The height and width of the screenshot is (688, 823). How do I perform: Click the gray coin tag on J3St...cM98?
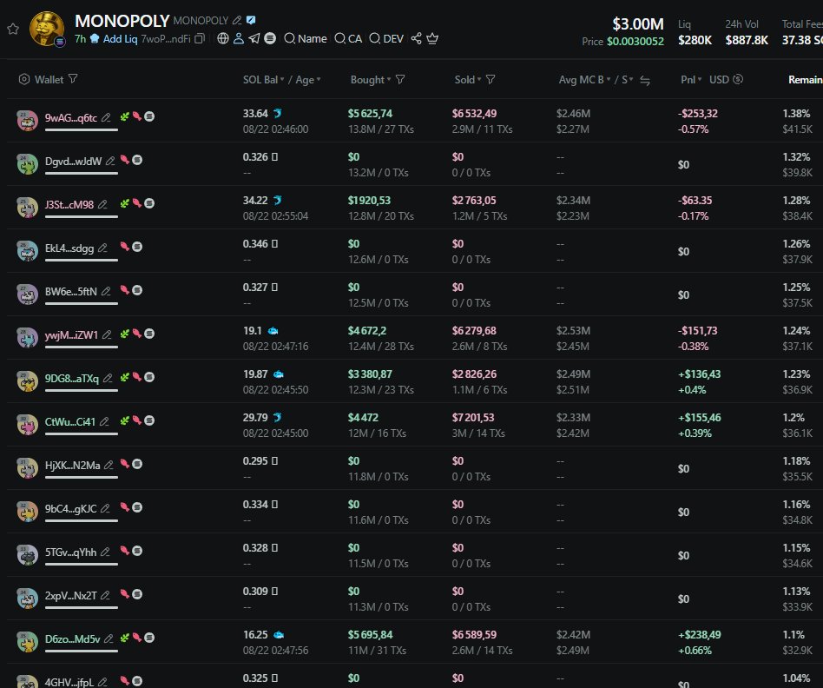point(149,203)
